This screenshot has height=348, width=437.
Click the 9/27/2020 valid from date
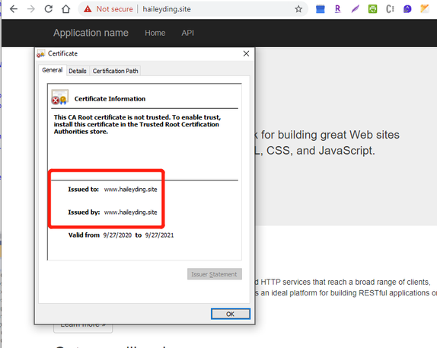[117, 235]
